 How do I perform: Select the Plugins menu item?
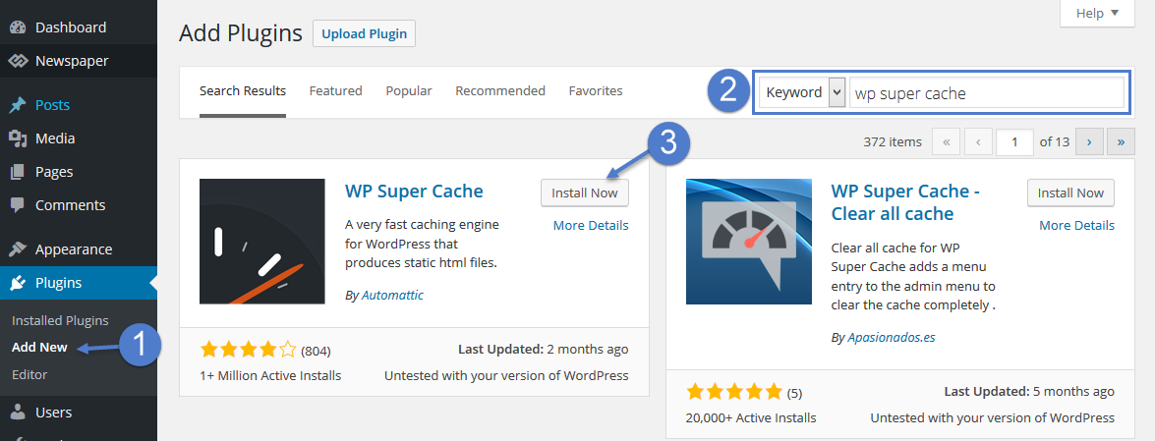click(x=78, y=283)
